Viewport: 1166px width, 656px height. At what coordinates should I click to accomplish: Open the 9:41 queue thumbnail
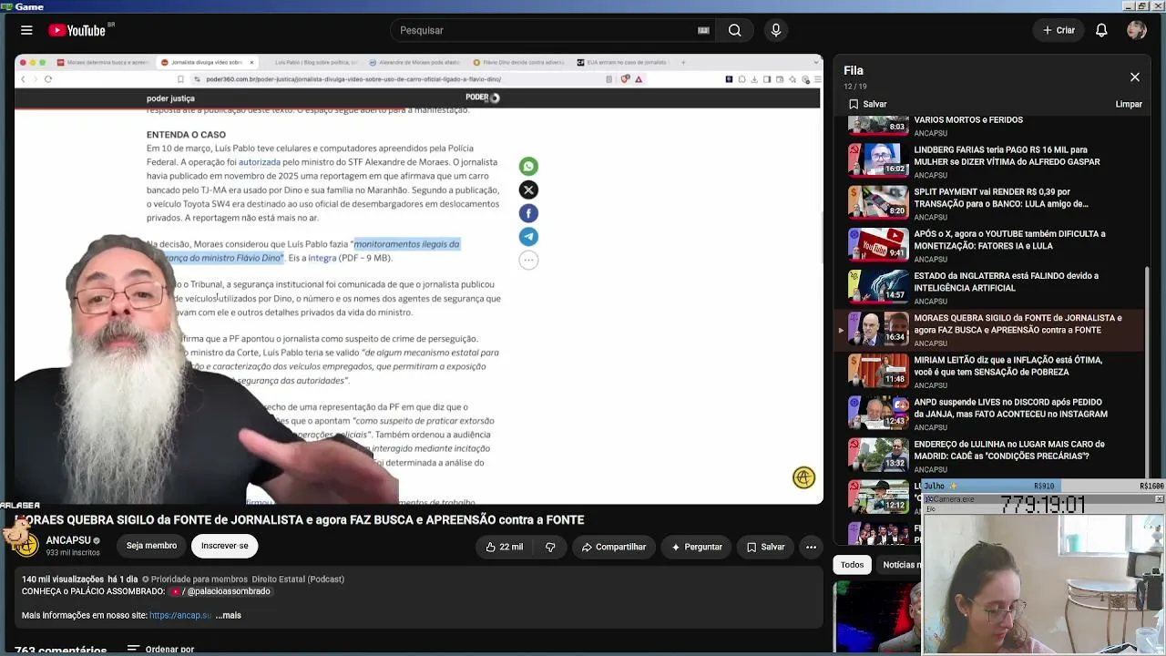(878, 244)
